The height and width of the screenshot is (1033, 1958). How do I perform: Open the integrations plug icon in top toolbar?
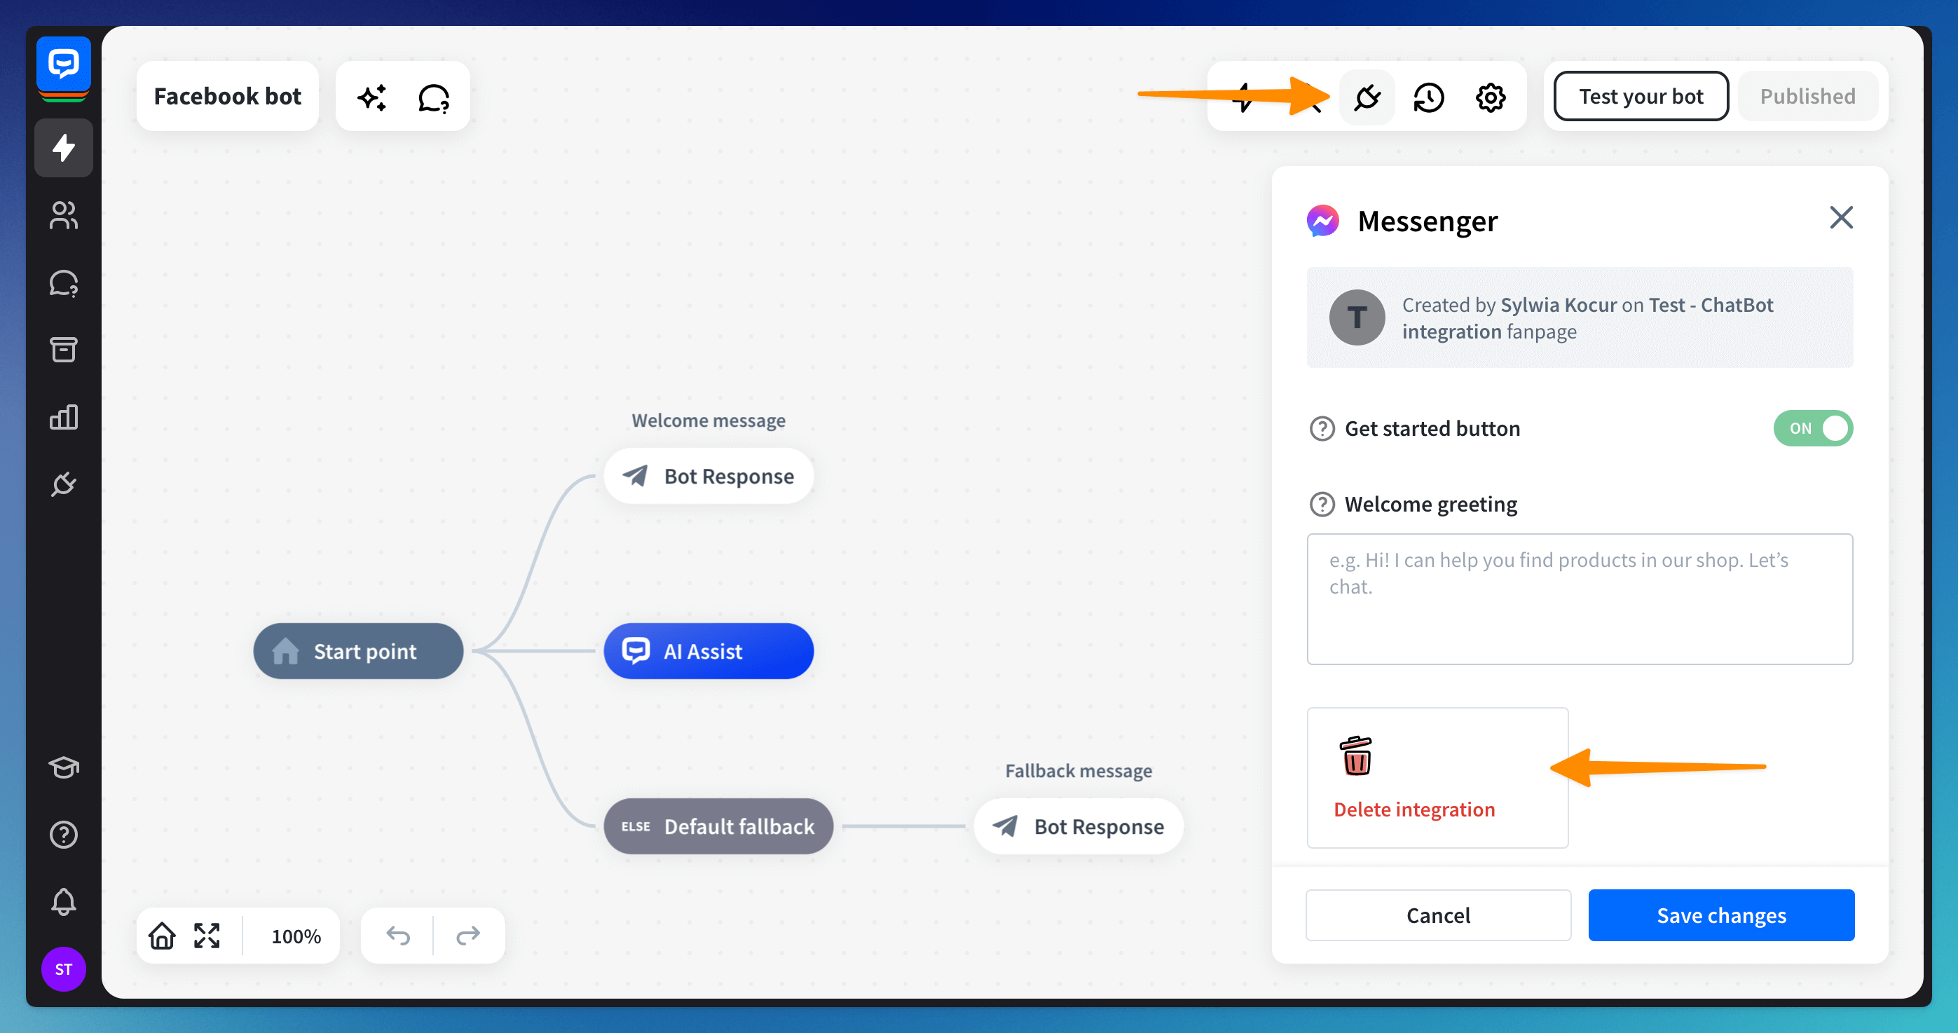(1367, 97)
